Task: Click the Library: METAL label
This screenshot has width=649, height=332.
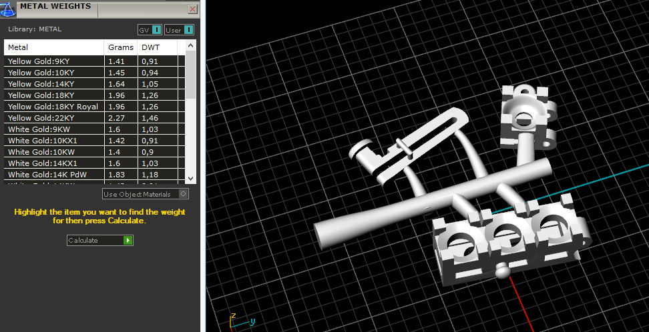Action: (x=35, y=29)
